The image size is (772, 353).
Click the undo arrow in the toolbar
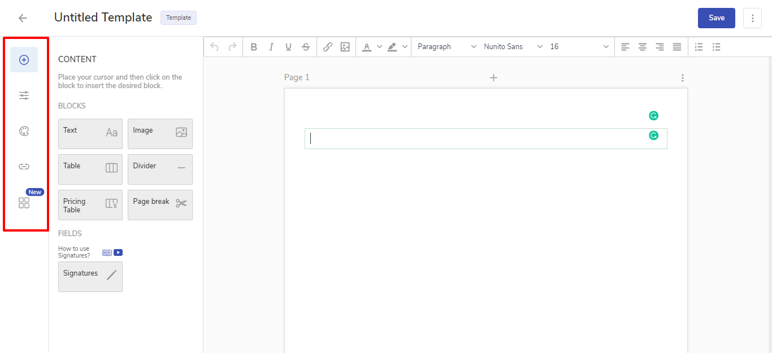[x=214, y=47]
